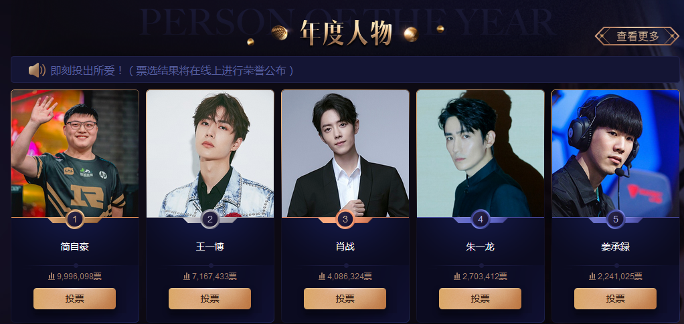Open 王一博's portrait photo
This screenshot has width=684, height=324.
(x=210, y=153)
